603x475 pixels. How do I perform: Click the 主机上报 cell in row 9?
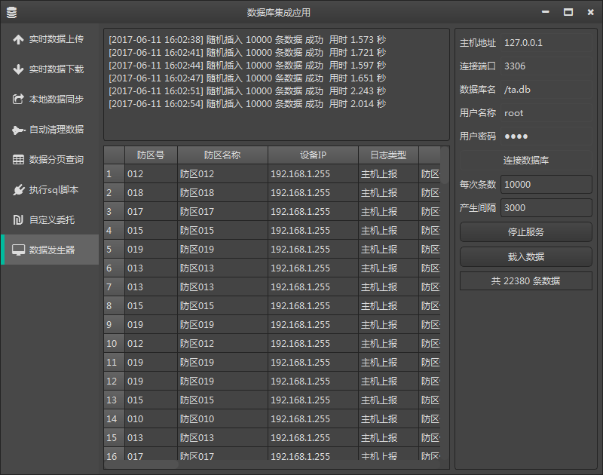(x=388, y=325)
